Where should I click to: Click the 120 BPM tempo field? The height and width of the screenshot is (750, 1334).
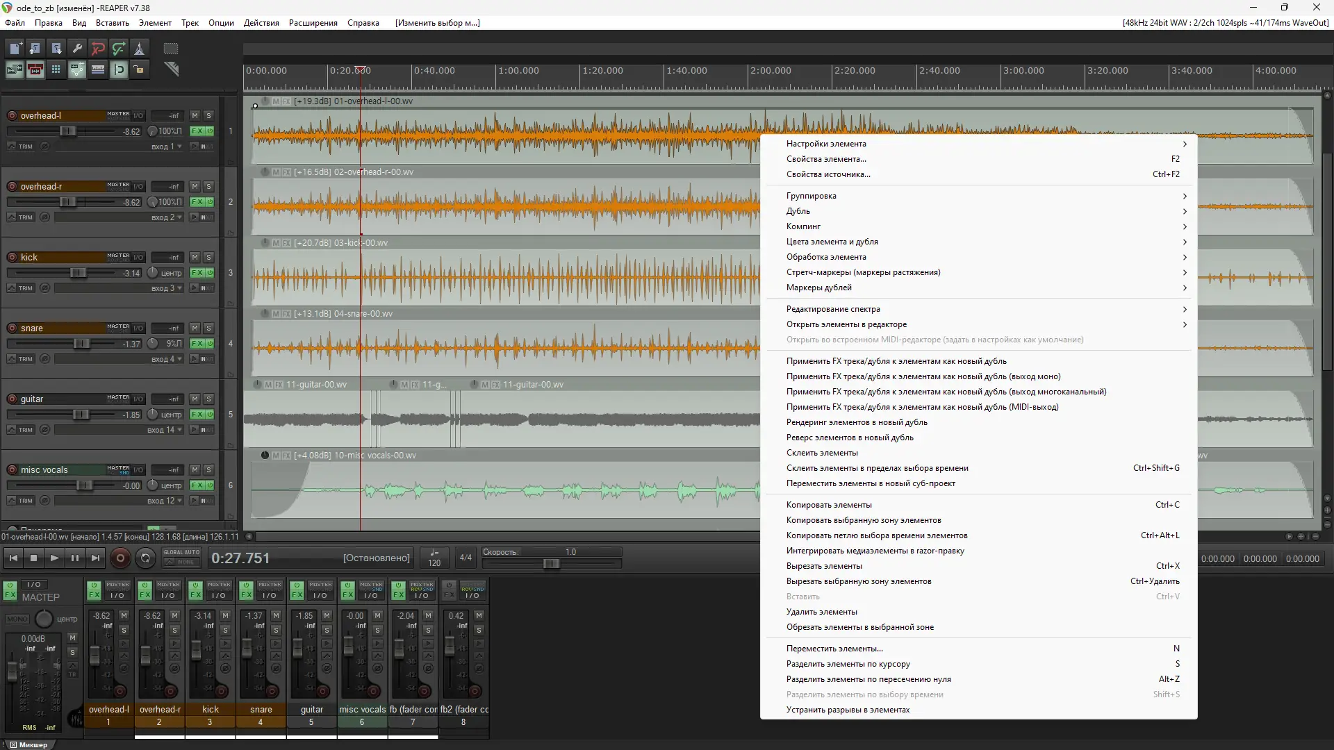434,562
